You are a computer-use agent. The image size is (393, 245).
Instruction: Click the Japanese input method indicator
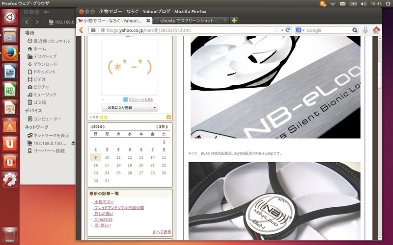tap(323, 3)
